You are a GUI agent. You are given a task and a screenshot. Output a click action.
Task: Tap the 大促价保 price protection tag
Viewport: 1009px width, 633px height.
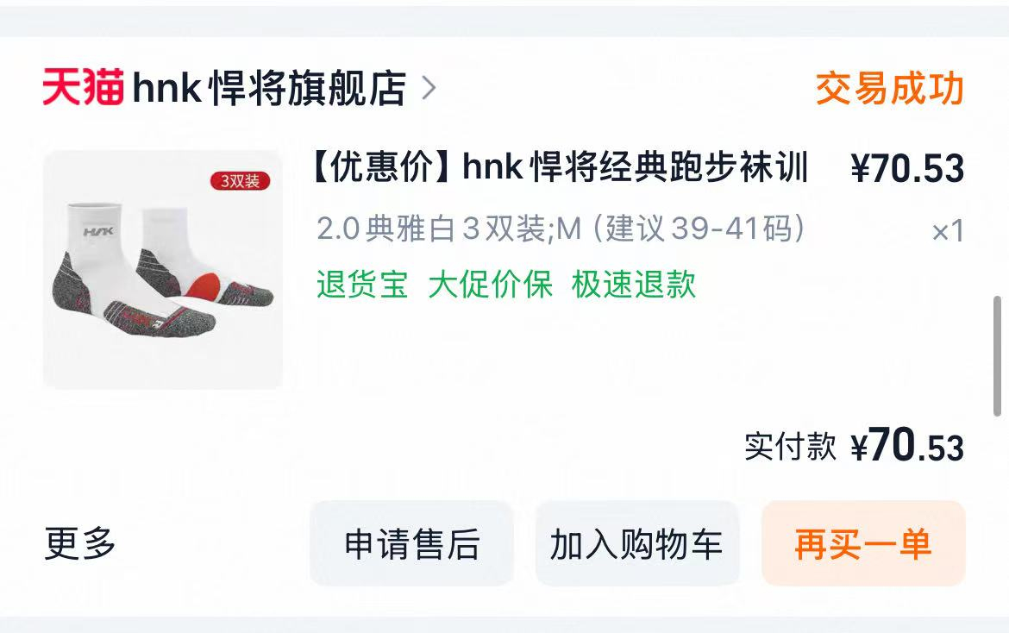491,285
